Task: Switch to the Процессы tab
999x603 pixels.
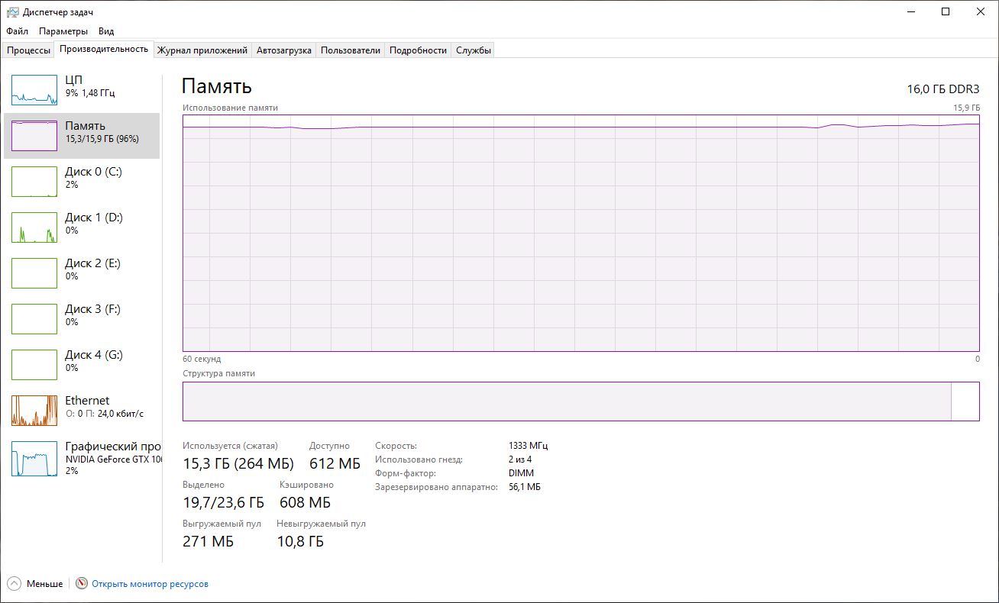Action: pyautogui.click(x=28, y=50)
